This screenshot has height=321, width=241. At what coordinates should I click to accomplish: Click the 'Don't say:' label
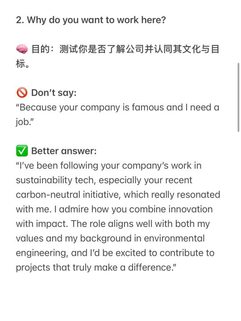(x=54, y=93)
